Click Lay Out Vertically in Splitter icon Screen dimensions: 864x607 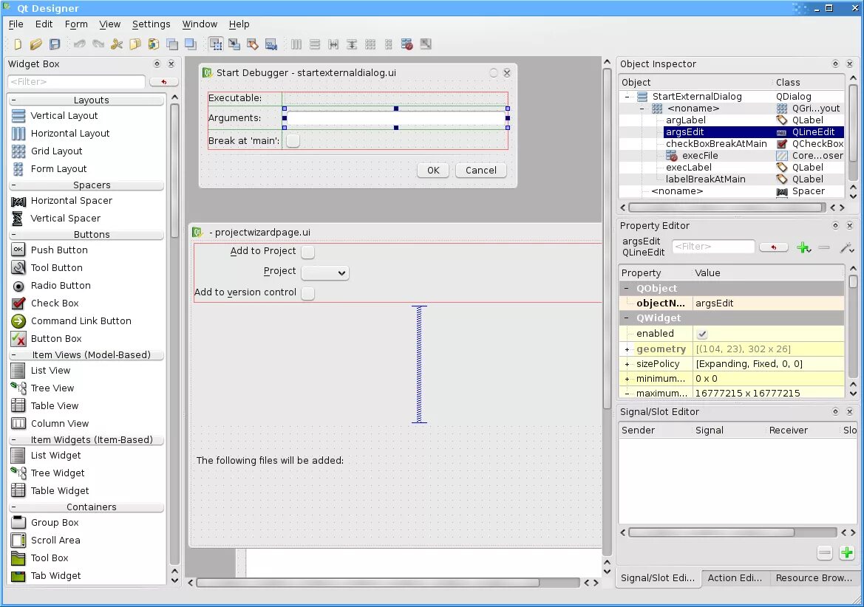pyautogui.click(x=352, y=44)
